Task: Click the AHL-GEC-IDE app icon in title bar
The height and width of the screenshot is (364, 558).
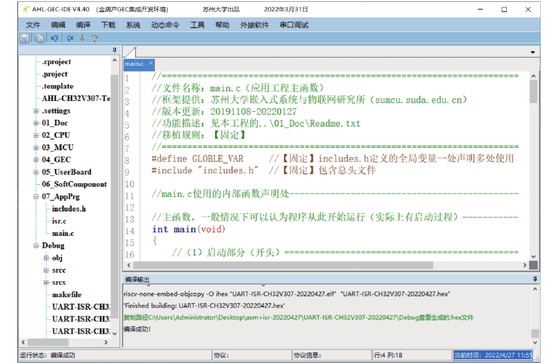Action: click(x=26, y=9)
